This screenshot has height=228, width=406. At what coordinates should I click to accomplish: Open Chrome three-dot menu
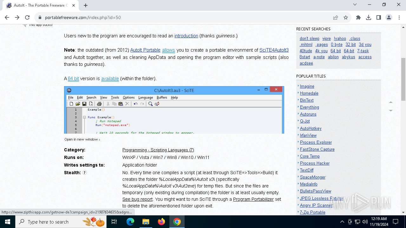click(399, 17)
